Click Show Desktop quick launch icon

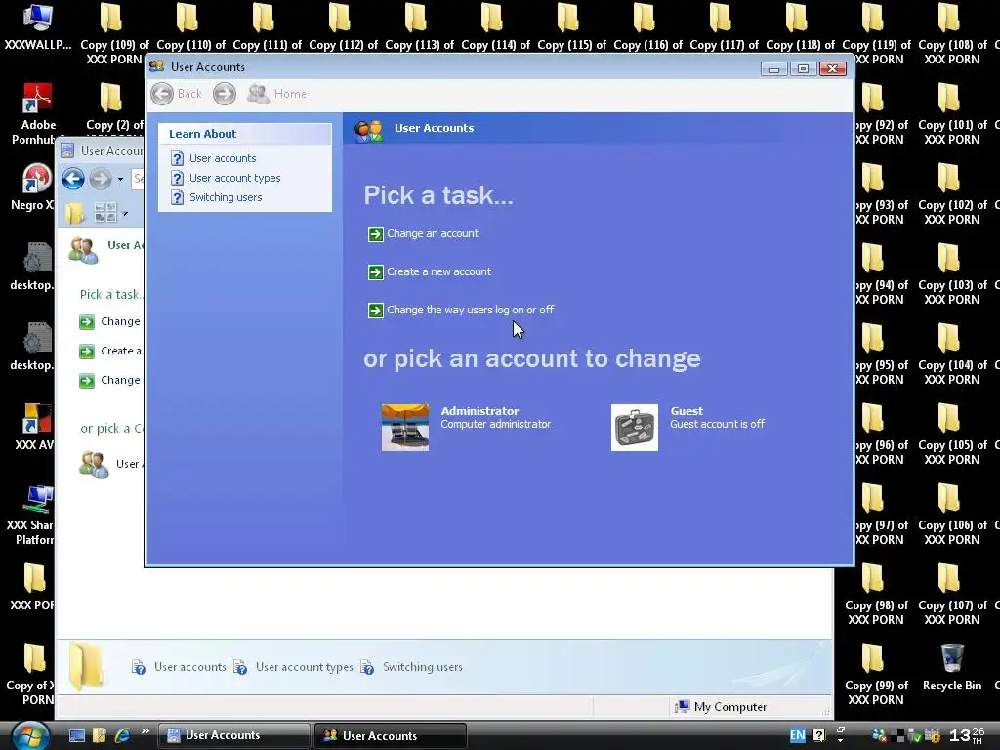77,736
